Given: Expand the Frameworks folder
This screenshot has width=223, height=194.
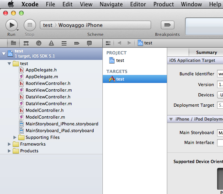Looking at the screenshot, I should 9,144.
